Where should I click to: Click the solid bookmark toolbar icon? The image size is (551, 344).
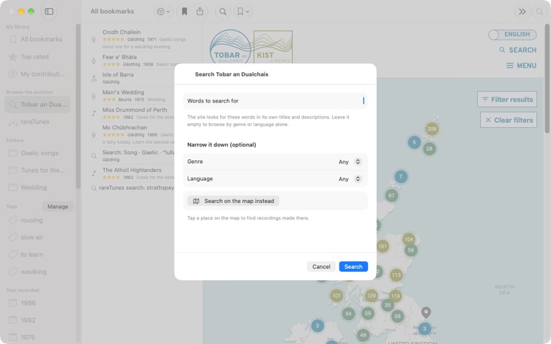[184, 12]
